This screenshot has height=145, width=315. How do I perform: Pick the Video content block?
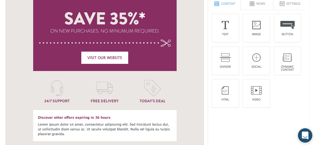(x=256, y=93)
